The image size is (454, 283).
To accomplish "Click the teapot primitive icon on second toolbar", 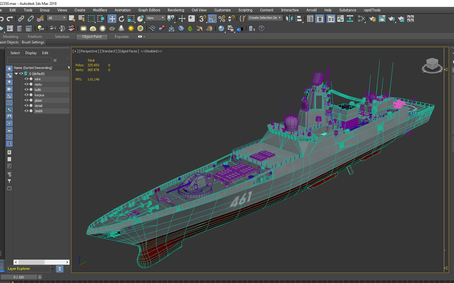I will pyautogui.click(x=112, y=29).
